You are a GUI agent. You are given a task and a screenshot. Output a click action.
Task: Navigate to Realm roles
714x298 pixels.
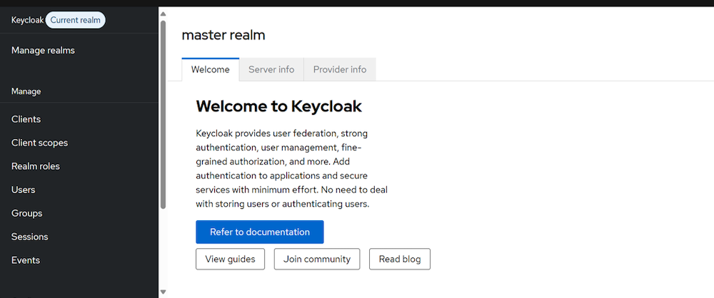[36, 166]
